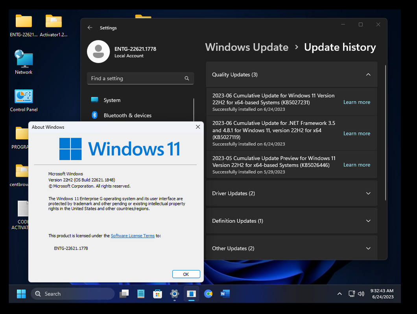Image resolution: width=417 pixels, height=314 pixels.
Task: Select the CODE ACTIVAT text file icon
Action: tap(23, 209)
